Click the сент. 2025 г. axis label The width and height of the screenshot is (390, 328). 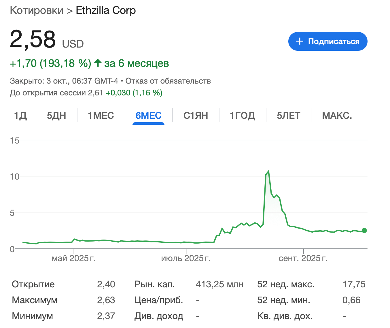point(303,258)
